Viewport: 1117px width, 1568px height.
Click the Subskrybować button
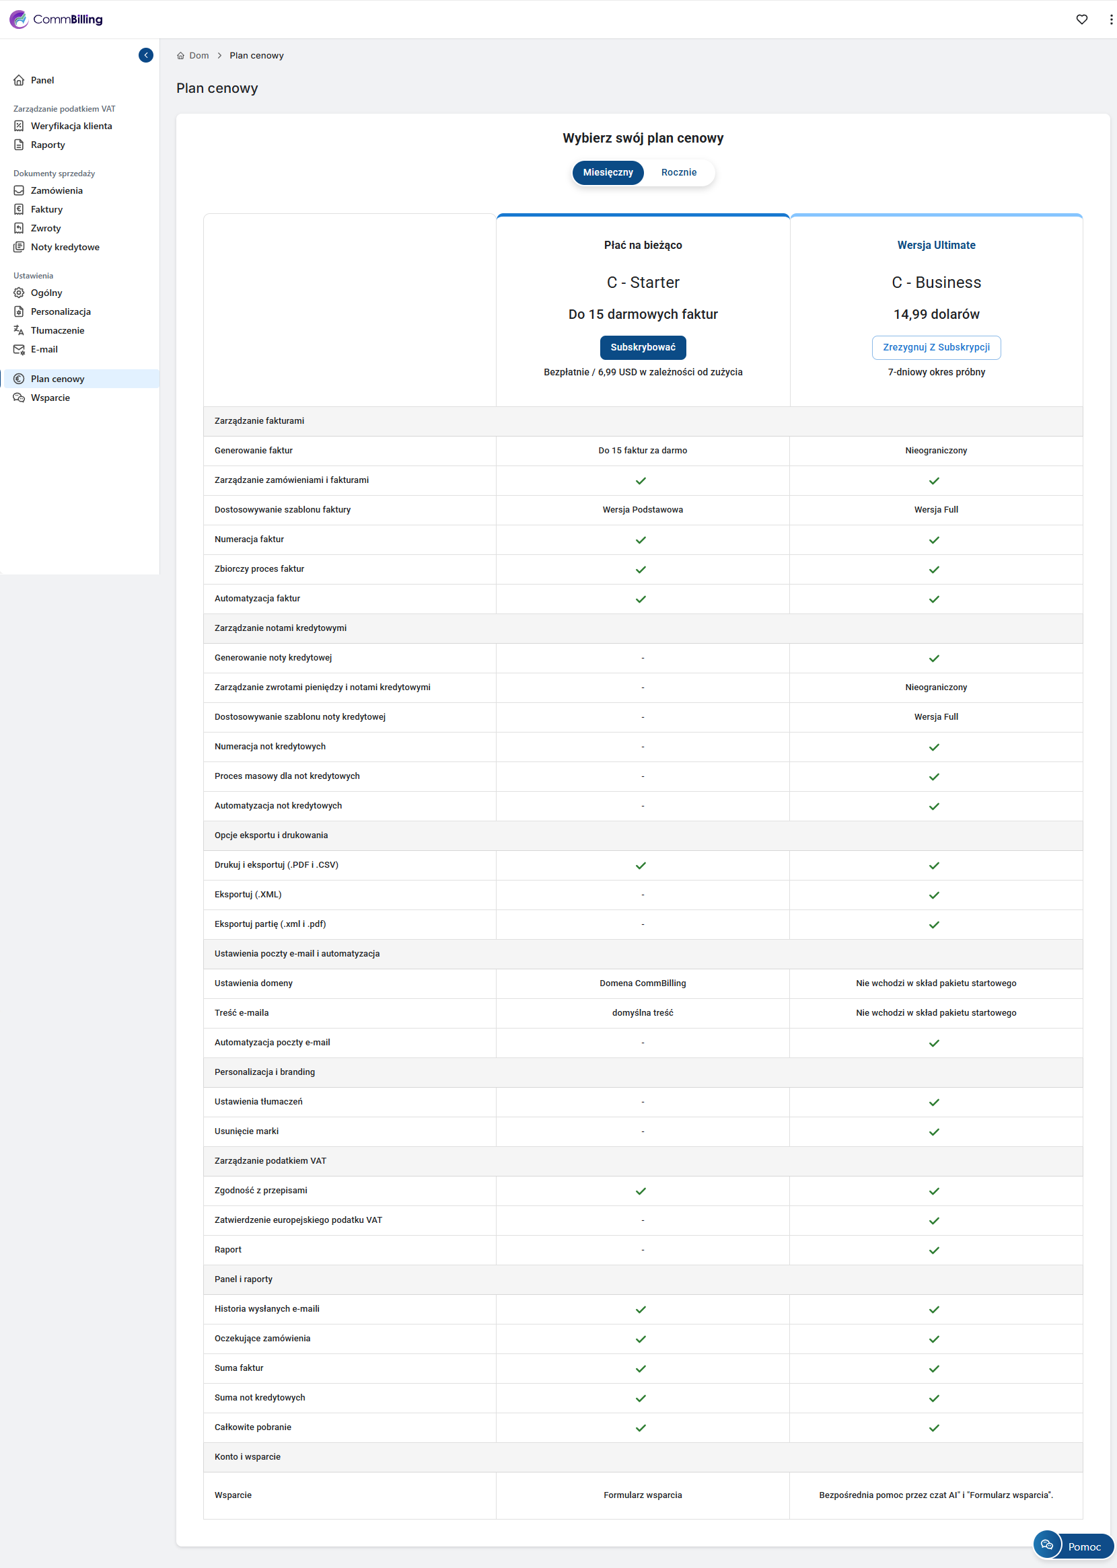click(x=643, y=348)
